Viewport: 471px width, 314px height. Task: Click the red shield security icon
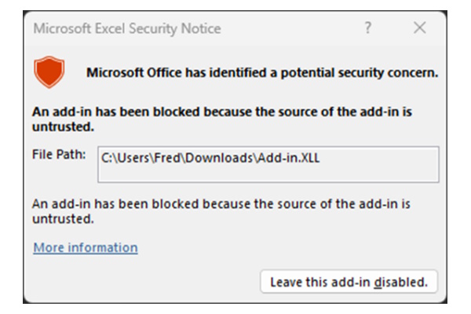(49, 73)
